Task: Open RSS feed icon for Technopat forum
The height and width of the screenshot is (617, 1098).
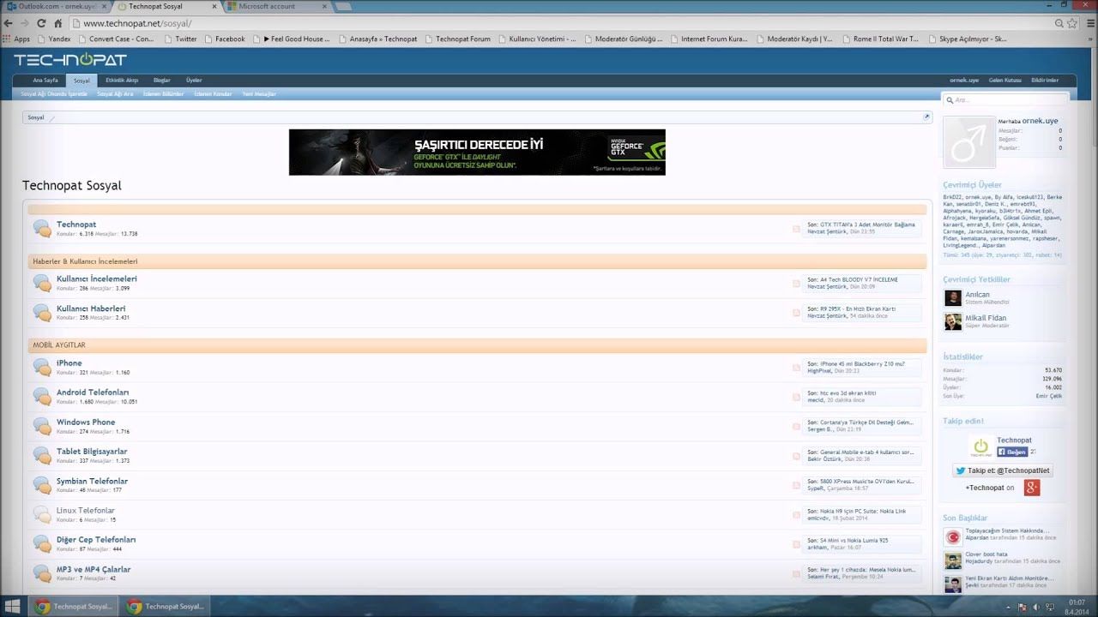Action: tap(796, 229)
